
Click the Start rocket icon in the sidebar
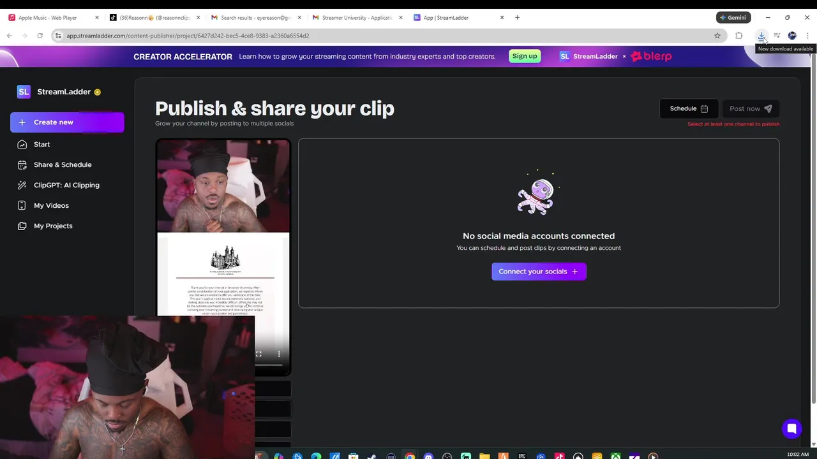click(22, 144)
